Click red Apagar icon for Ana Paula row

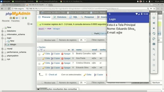(x=62, y=59)
